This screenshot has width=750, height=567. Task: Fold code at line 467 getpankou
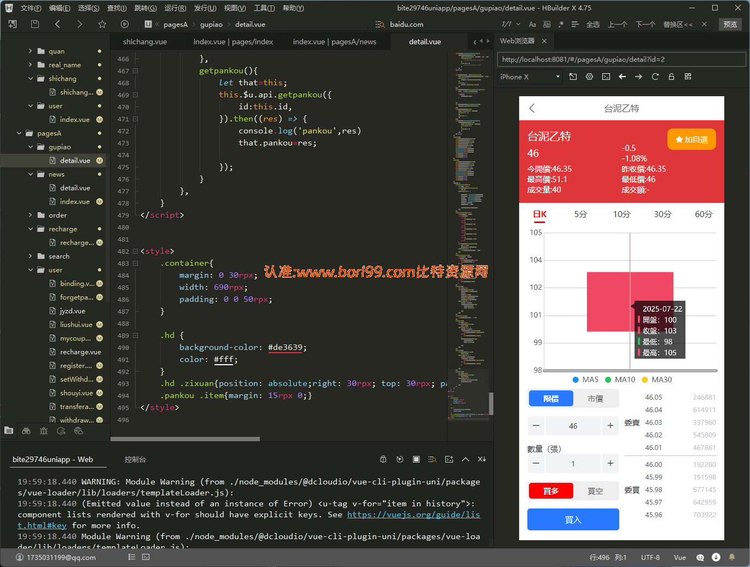click(135, 71)
